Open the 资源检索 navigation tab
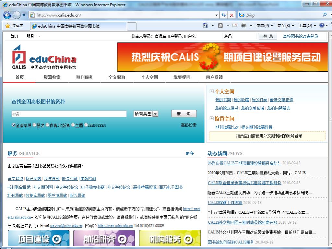Screen dimensions: 332x249 [x=52, y=77]
